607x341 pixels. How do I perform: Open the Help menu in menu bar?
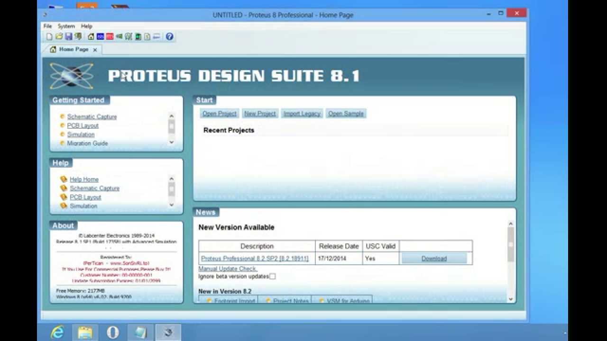(86, 26)
